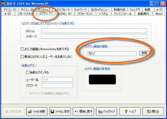Select the ログオン (2) tab
This screenshot has width=167, height=119.
(x=65, y=14)
